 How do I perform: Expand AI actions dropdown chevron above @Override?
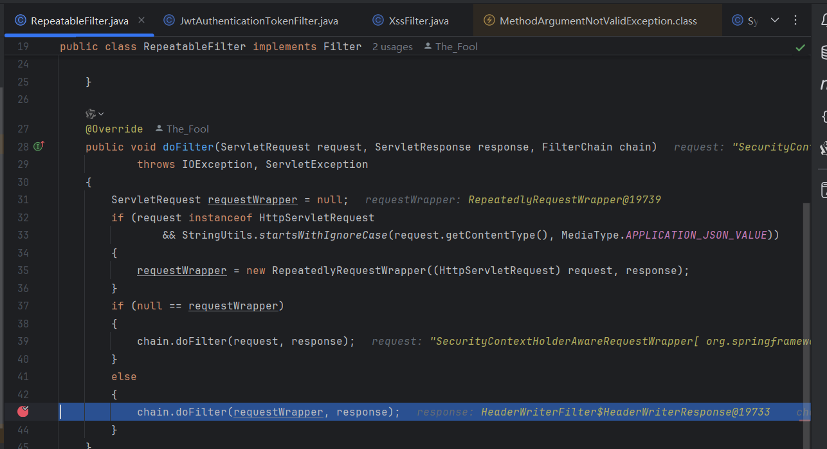101,114
